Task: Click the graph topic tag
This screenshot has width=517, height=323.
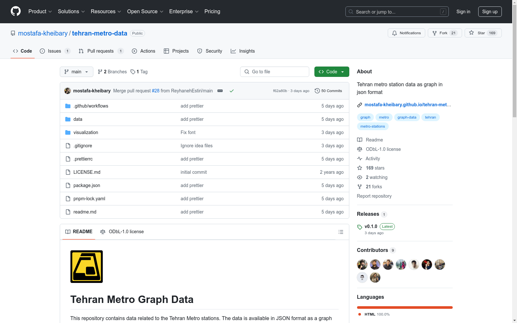Action: pyautogui.click(x=365, y=117)
